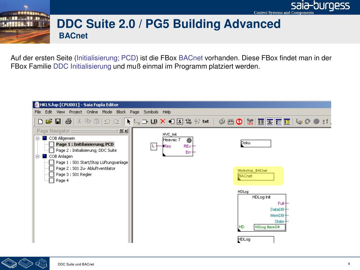The image size is (360, 270).
Task: Click the Heavac 7 FBox
Action: point(178,147)
